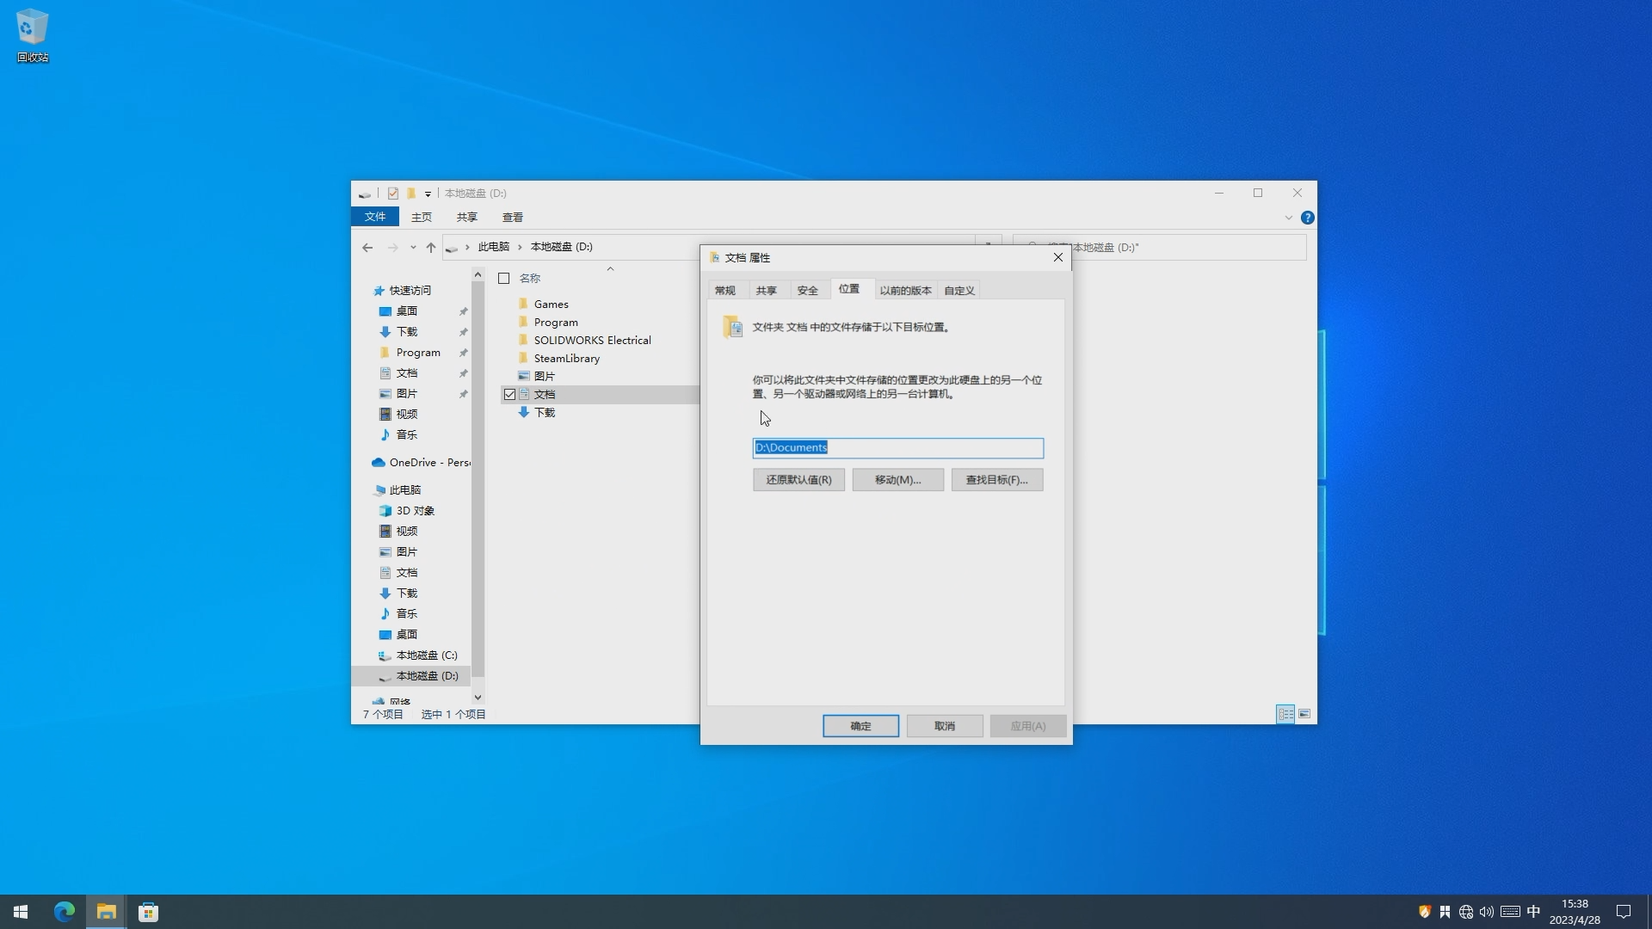The height and width of the screenshot is (929, 1652).
Task: Open Microsoft Edge from taskbar
Action: (65, 912)
